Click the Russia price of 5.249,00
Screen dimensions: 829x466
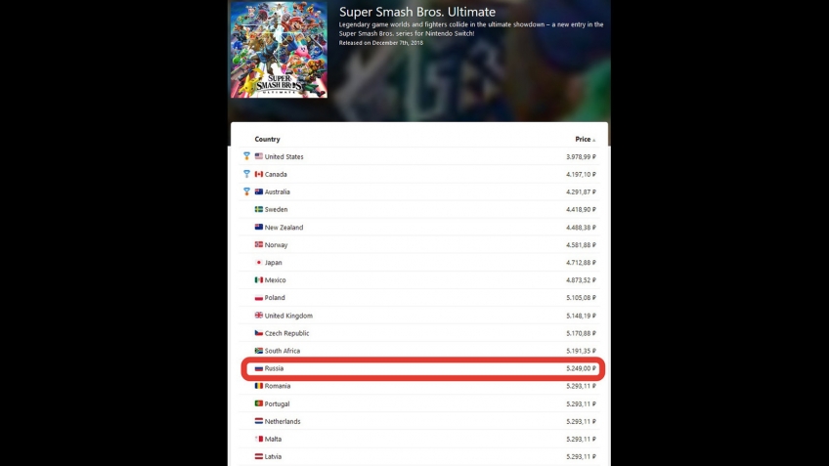(581, 368)
